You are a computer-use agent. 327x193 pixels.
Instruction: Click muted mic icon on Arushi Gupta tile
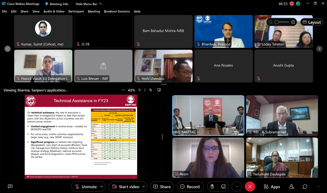258,78
